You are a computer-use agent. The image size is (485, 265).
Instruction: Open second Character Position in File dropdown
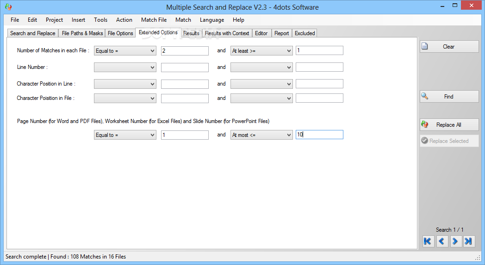pyautogui.click(x=261, y=99)
